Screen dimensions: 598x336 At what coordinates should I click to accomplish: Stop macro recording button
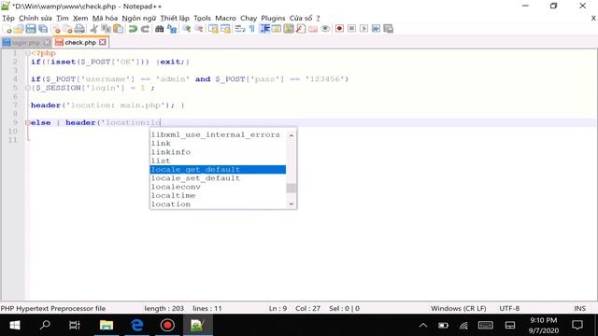point(351,29)
